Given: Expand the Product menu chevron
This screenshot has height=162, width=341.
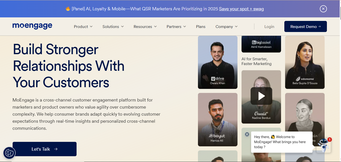Looking at the screenshot, I should [x=91, y=26].
